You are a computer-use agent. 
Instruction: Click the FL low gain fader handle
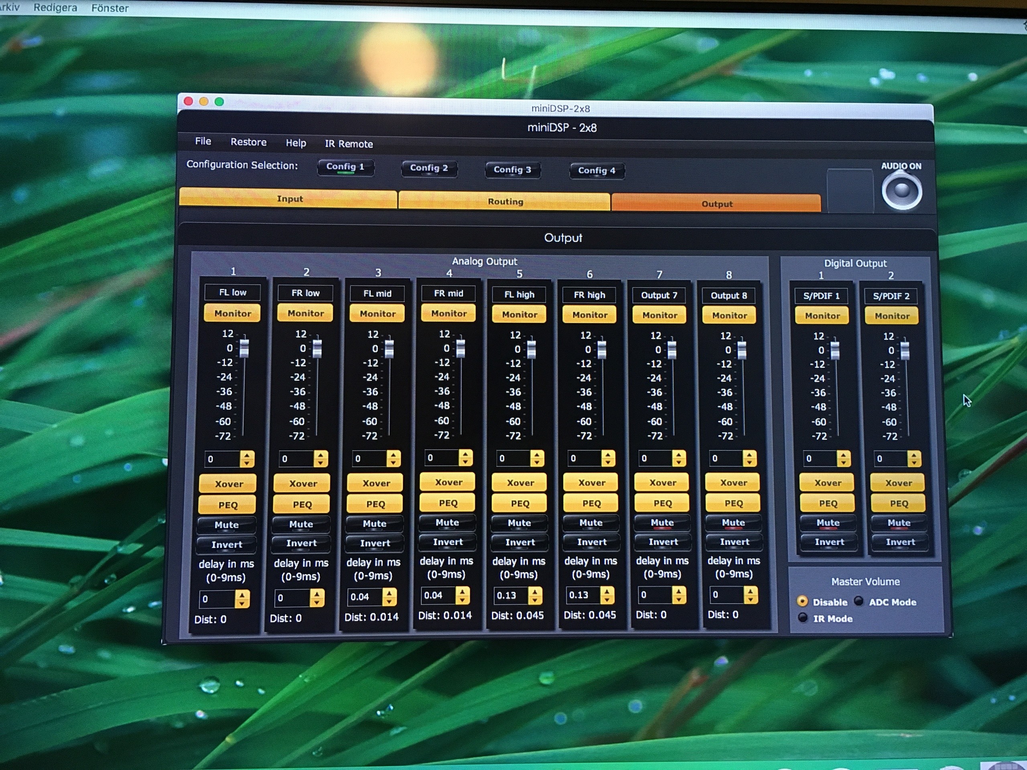[244, 348]
